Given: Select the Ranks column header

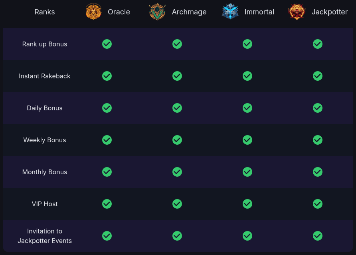Looking at the screenshot, I should point(45,12).
